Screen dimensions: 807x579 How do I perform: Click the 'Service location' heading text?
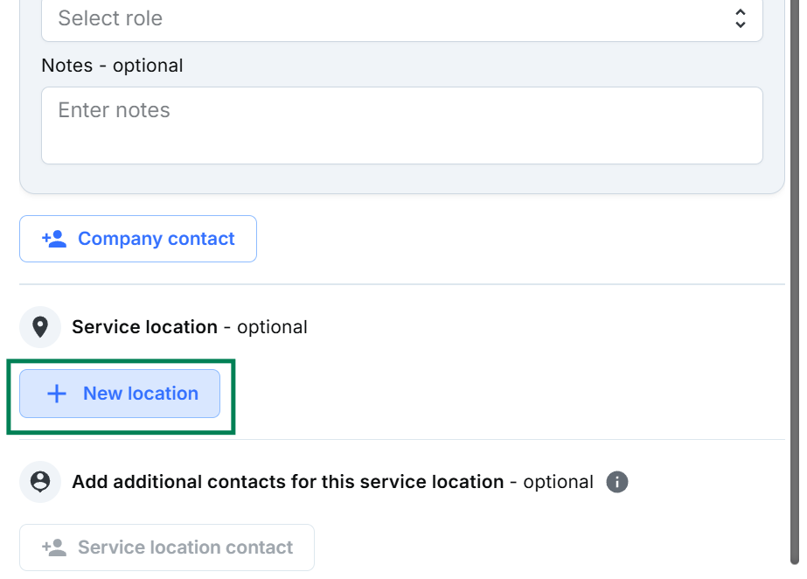(x=144, y=327)
